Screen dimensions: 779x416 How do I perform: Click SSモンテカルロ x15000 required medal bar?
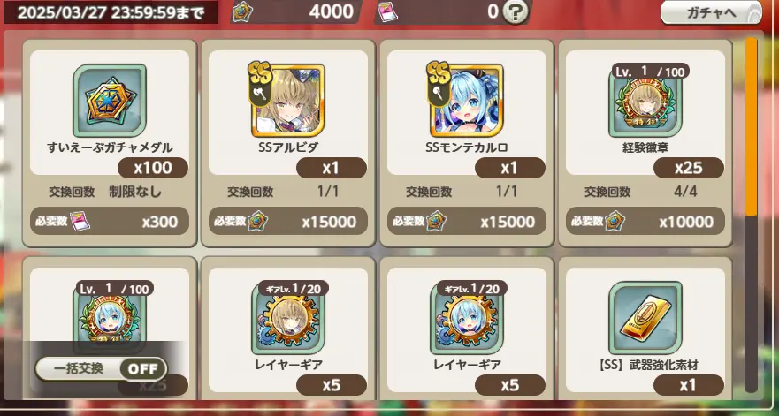pos(467,222)
